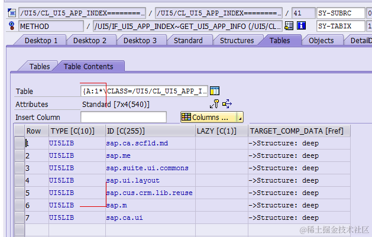Image resolution: width=372 pixels, height=237 pixels.
Task: Open the navigate-to-source icon beside method name
Action: pyautogui.click(x=289, y=26)
